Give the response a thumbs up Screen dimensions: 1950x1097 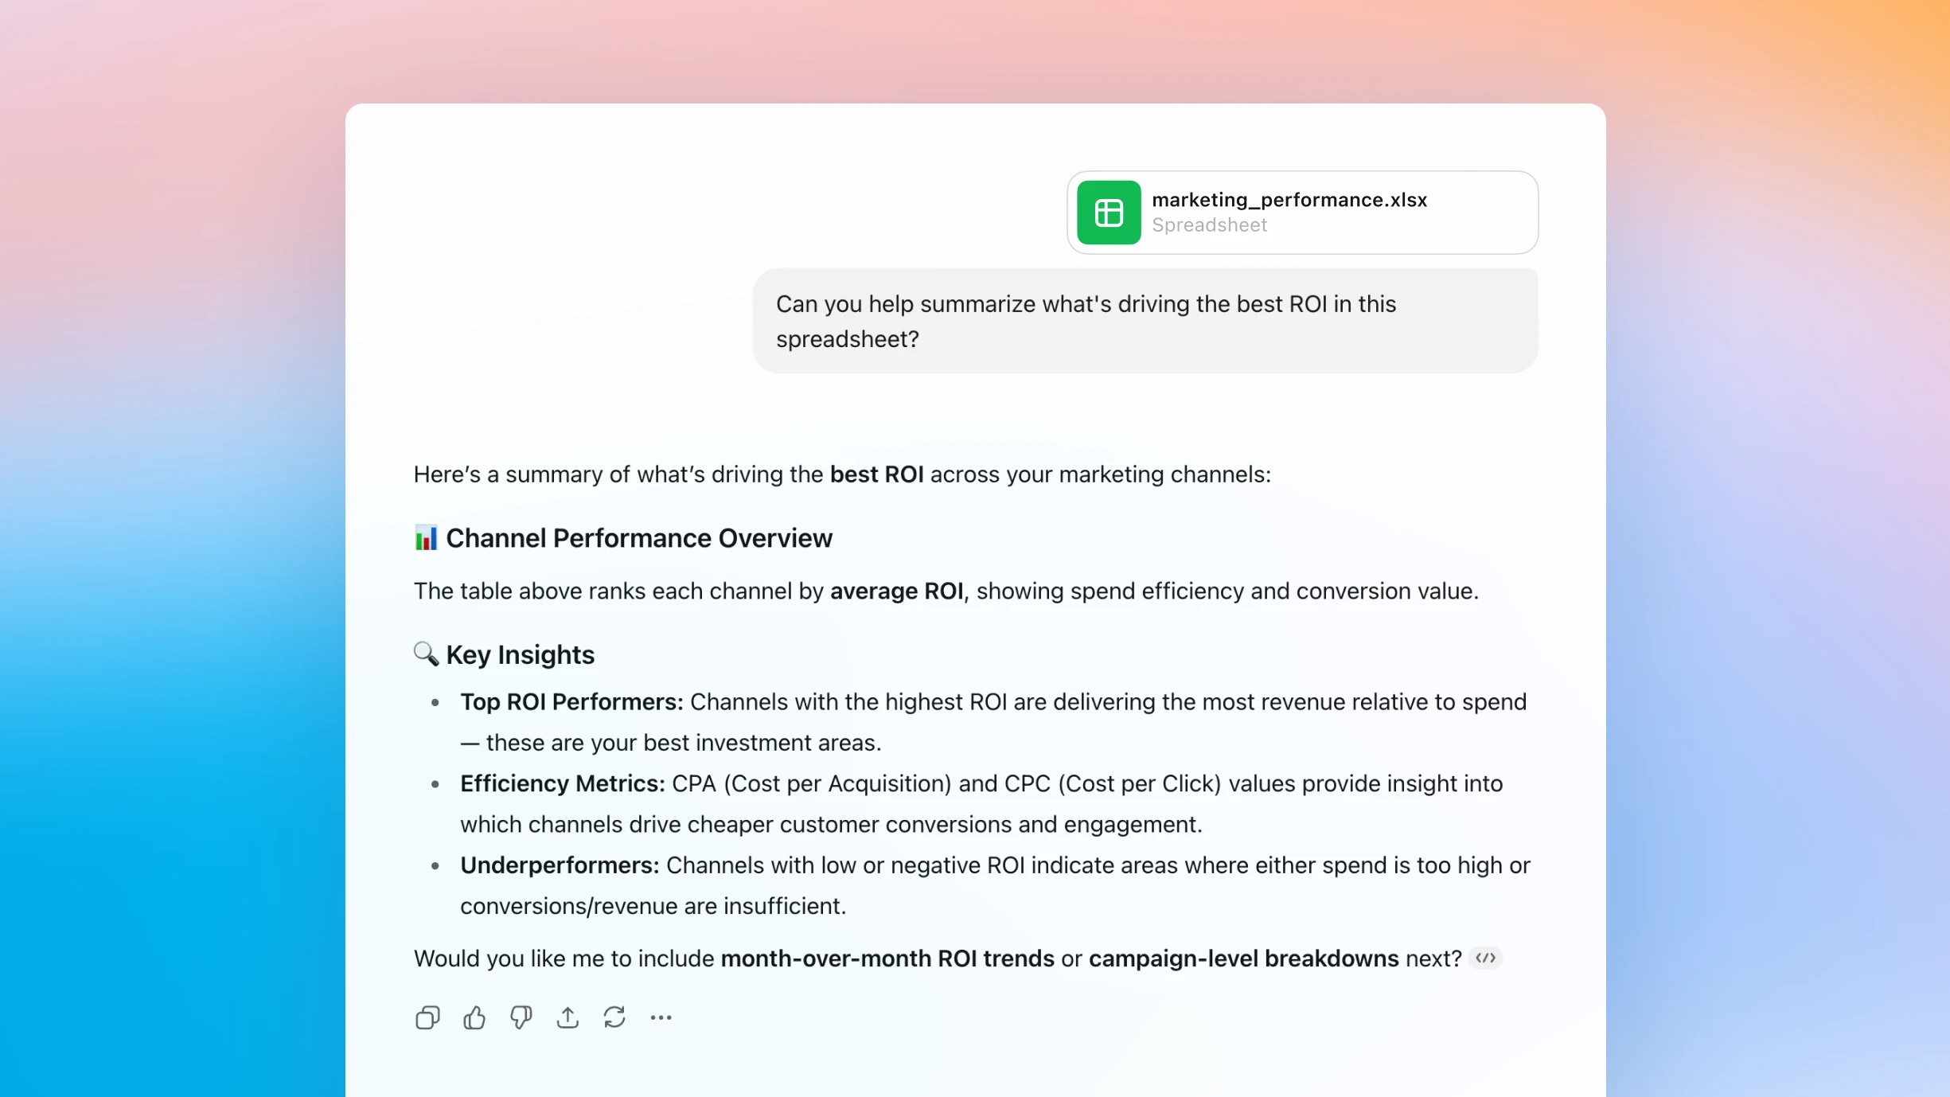[474, 1017]
